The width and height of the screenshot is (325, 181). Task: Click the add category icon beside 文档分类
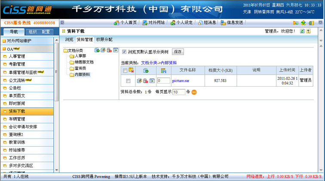point(97,50)
